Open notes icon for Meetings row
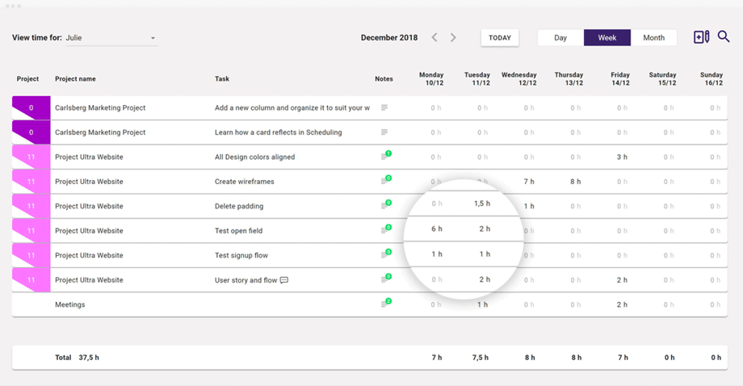The image size is (743, 386). tap(385, 304)
